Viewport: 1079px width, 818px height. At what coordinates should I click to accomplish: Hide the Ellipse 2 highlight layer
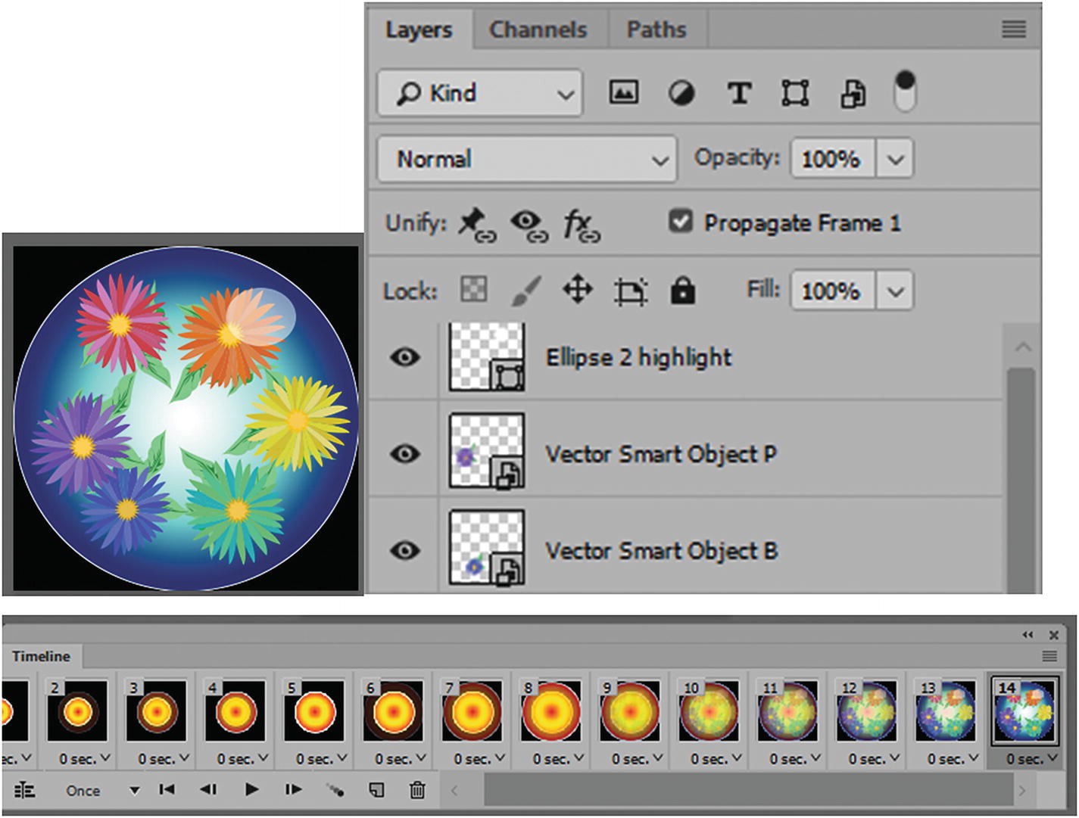click(x=406, y=356)
